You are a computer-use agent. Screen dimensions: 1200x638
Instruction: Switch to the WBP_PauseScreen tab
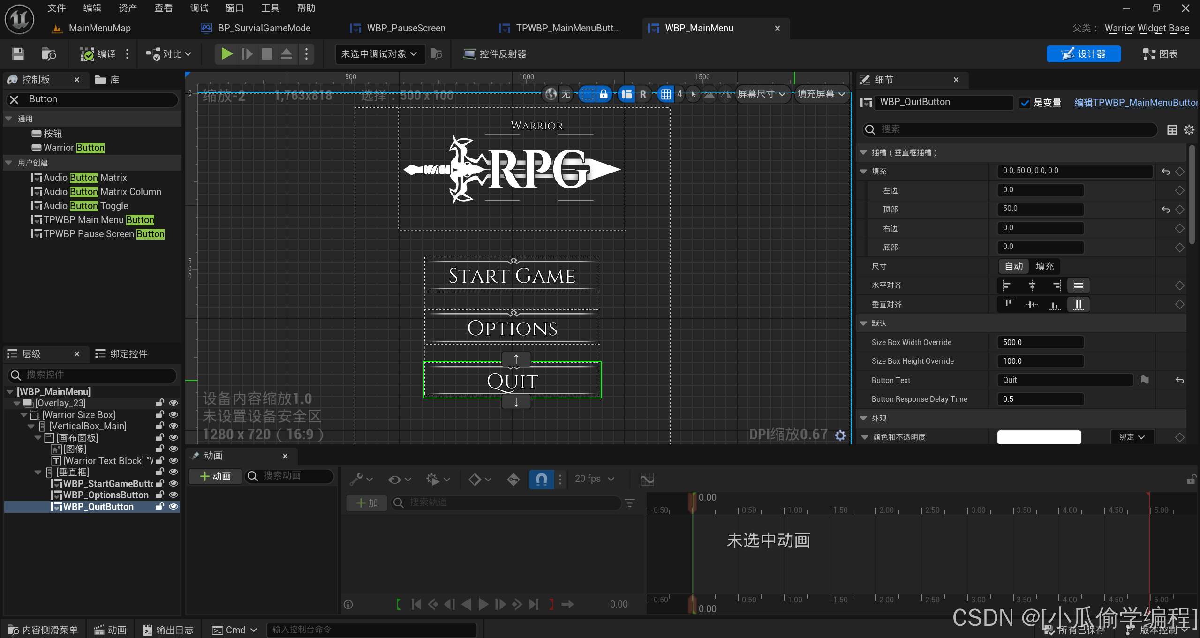point(406,28)
